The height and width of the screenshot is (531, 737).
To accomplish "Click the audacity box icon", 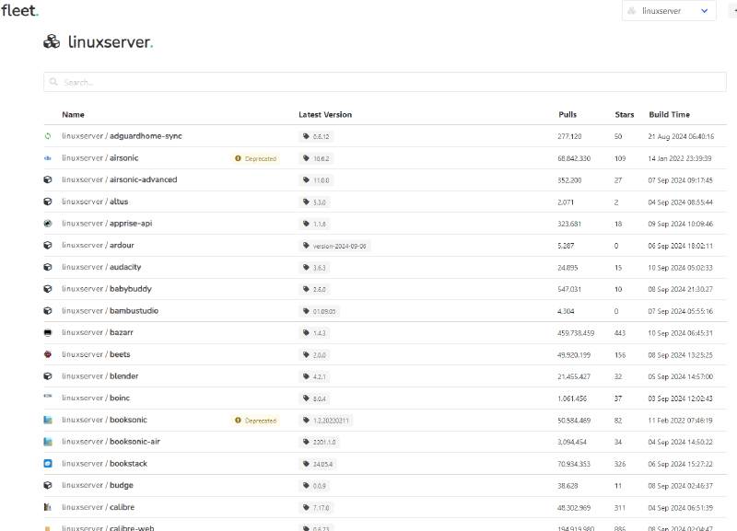I will (48, 267).
